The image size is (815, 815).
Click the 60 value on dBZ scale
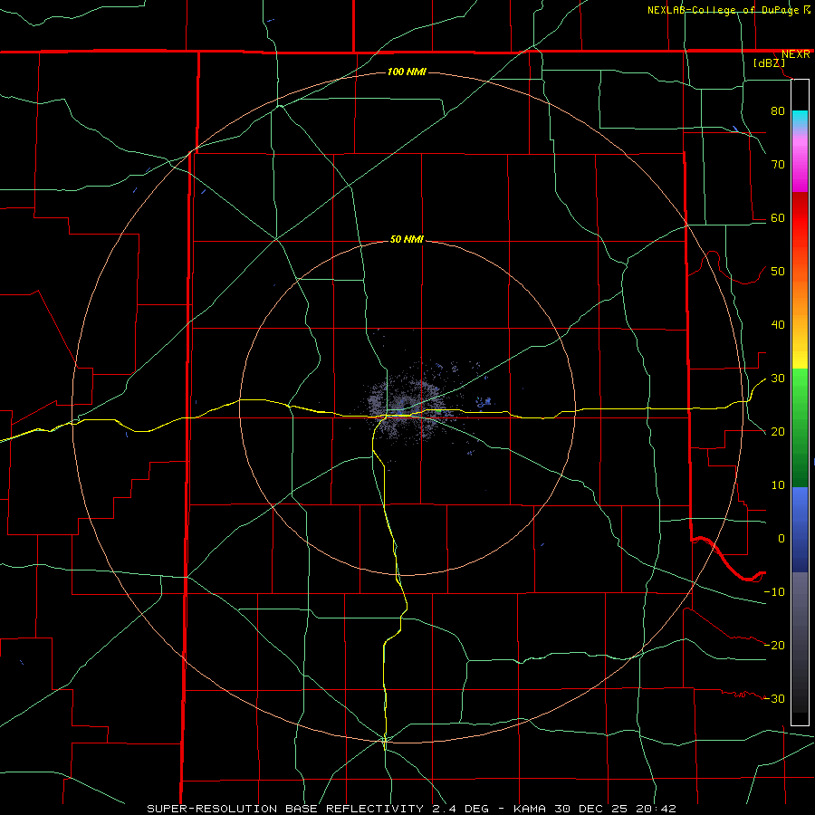click(x=778, y=217)
